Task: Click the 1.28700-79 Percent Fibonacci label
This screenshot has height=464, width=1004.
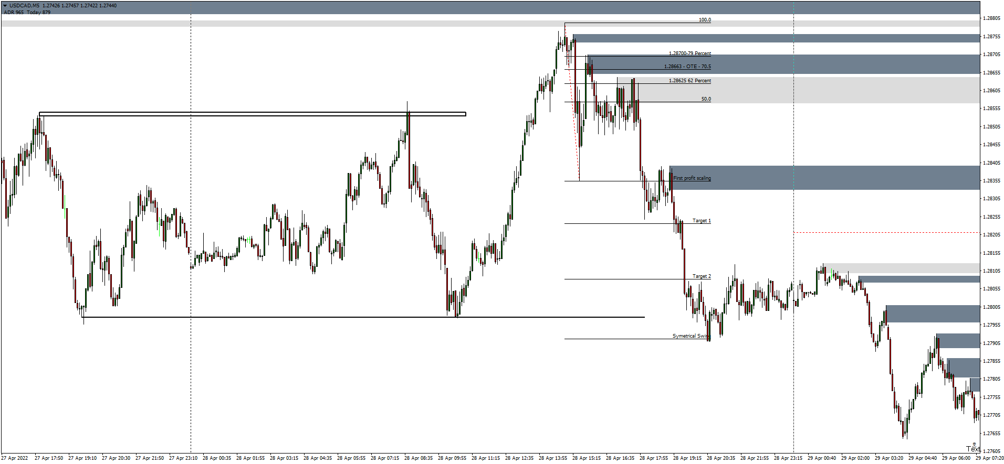Action: [x=690, y=53]
